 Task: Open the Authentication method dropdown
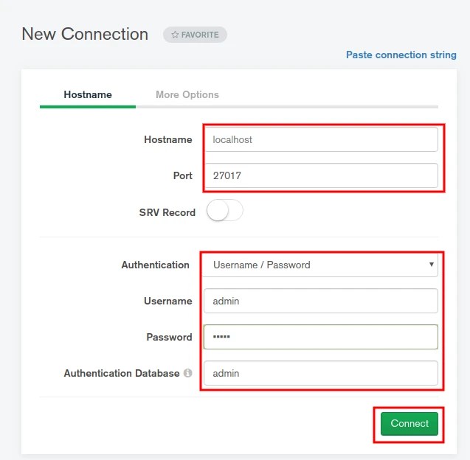click(320, 265)
